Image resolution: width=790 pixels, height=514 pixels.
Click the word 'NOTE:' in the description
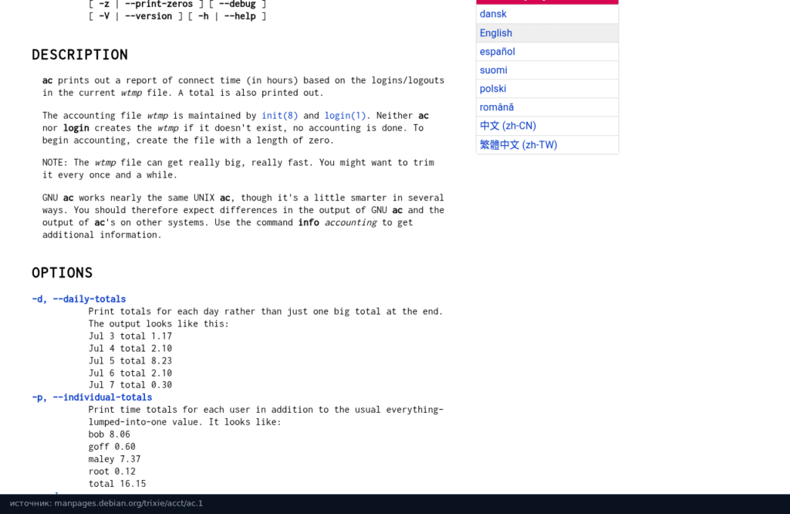[x=55, y=162]
